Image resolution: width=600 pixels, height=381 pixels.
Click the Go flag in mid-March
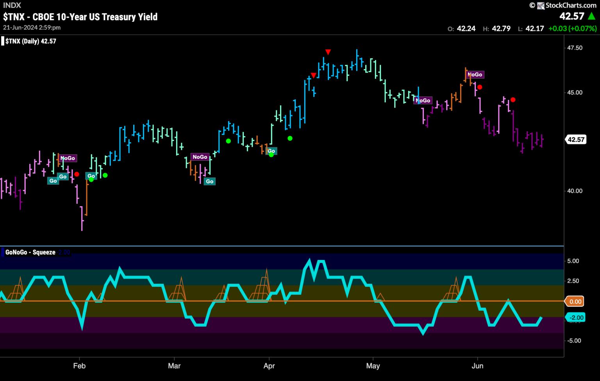pyautogui.click(x=210, y=182)
